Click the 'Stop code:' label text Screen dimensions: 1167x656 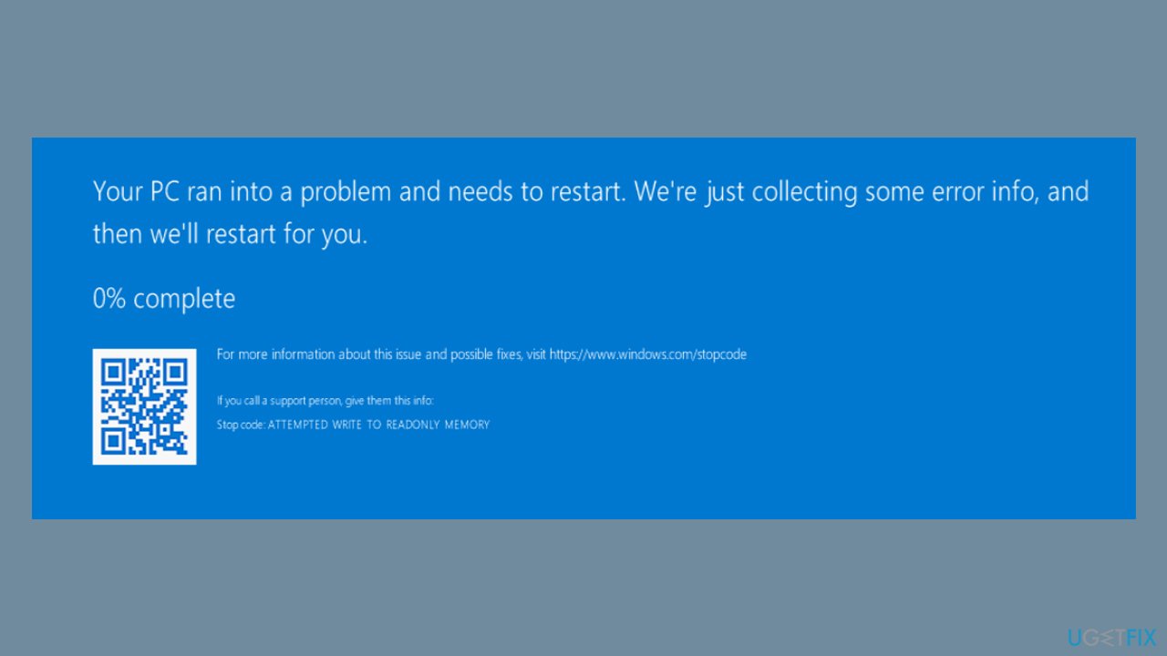(241, 425)
